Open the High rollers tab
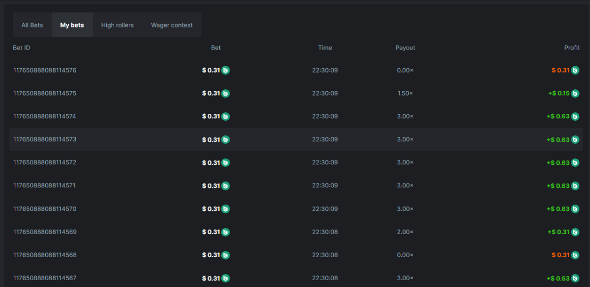 click(x=118, y=25)
